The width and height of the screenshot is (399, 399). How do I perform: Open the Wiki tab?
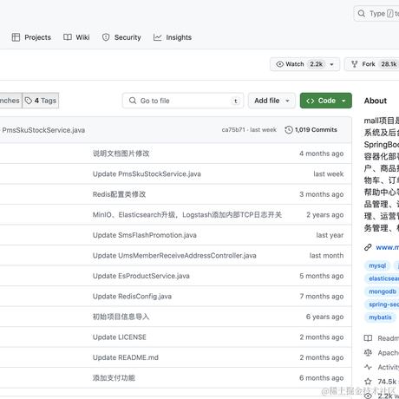[76, 37]
